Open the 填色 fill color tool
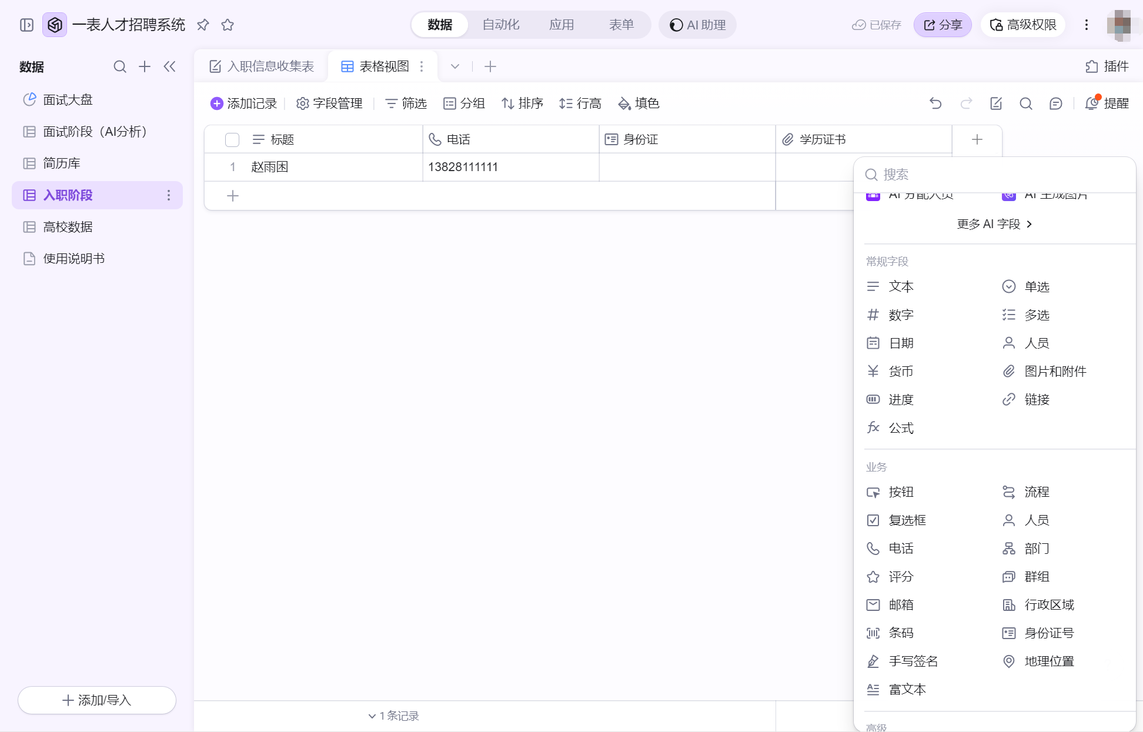 [639, 103]
